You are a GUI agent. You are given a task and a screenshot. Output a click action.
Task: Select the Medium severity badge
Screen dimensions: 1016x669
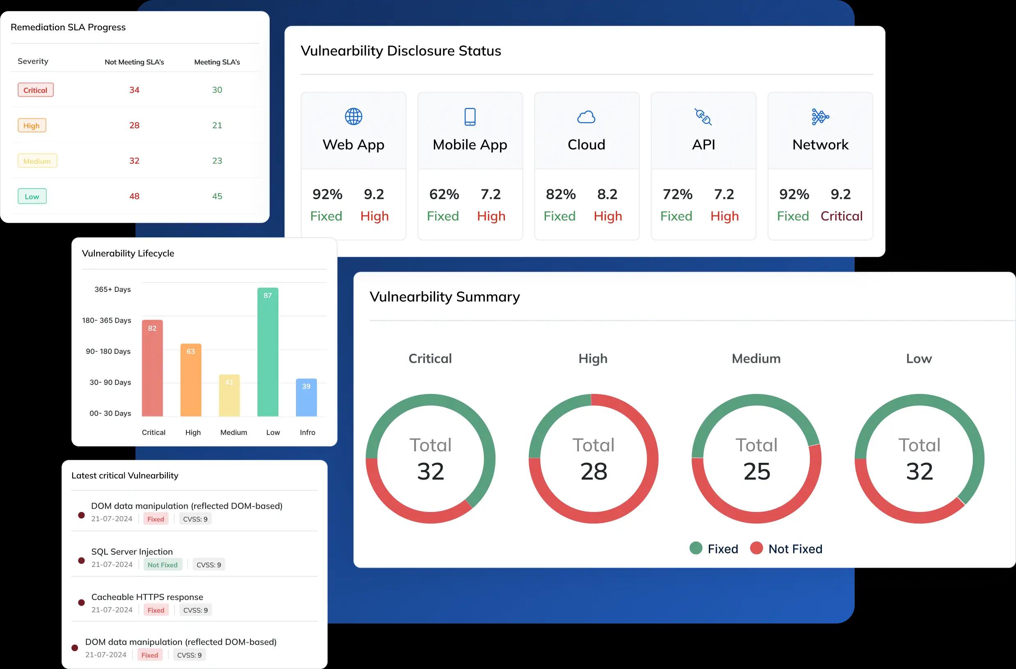coord(37,161)
